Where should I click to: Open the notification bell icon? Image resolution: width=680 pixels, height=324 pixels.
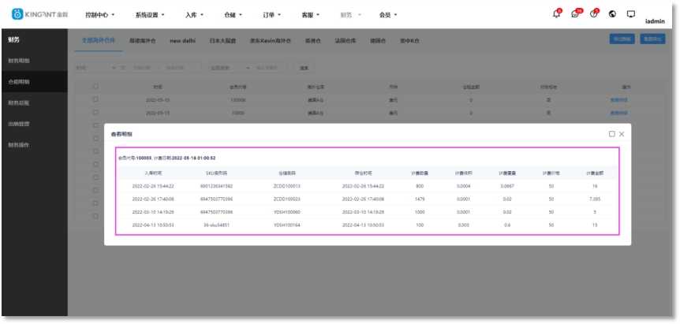pos(556,14)
